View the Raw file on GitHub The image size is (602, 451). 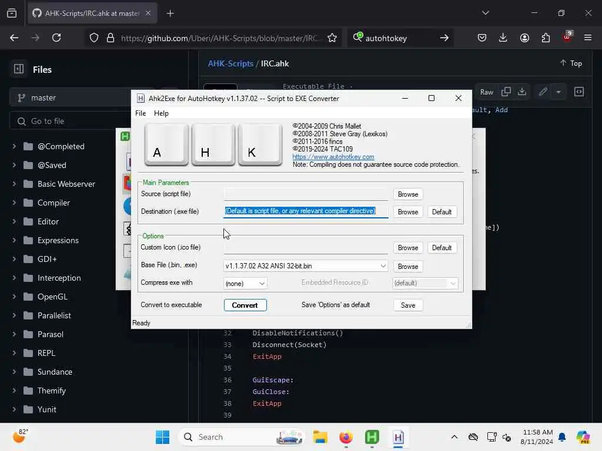(x=486, y=92)
